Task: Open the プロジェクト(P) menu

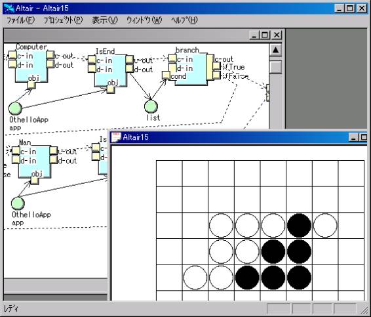Action: [63, 20]
